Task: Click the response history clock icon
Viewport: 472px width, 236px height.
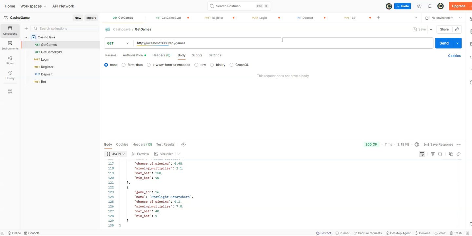Action: [x=183, y=145]
